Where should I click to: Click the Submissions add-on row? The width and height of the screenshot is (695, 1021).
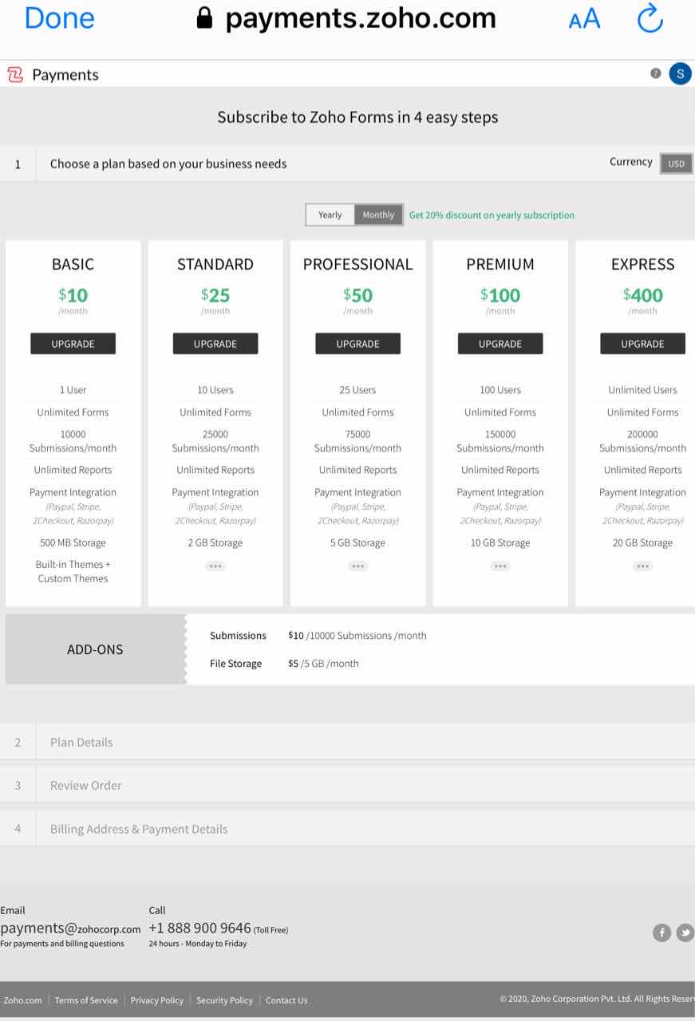pyautogui.click(x=318, y=636)
